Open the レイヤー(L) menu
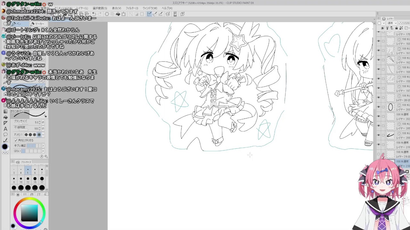 coord(82,8)
